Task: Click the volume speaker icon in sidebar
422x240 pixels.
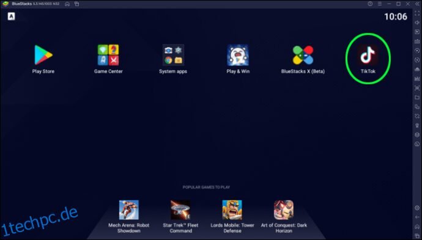Action: (417, 23)
